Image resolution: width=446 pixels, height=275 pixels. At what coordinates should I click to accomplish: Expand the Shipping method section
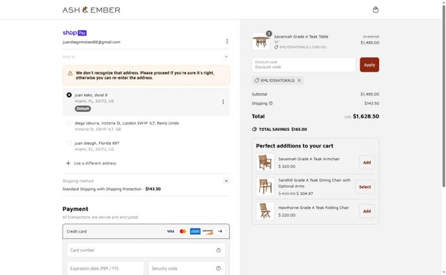click(x=226, y=181)
